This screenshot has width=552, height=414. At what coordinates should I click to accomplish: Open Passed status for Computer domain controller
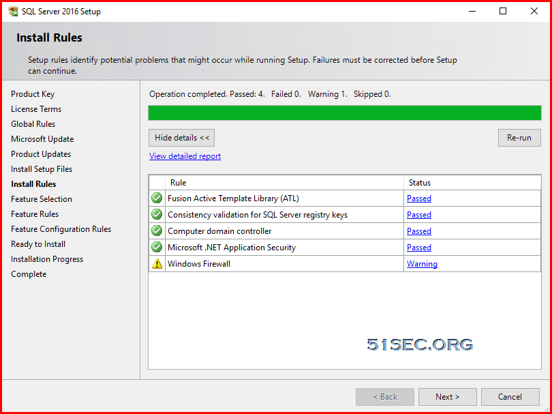pos(419,231)
